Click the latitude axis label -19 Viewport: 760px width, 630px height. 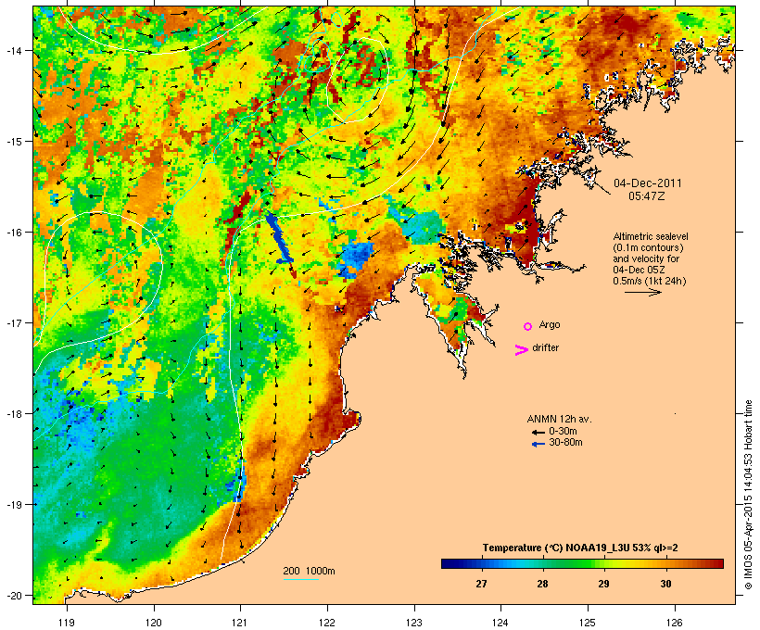pos(13,505)
